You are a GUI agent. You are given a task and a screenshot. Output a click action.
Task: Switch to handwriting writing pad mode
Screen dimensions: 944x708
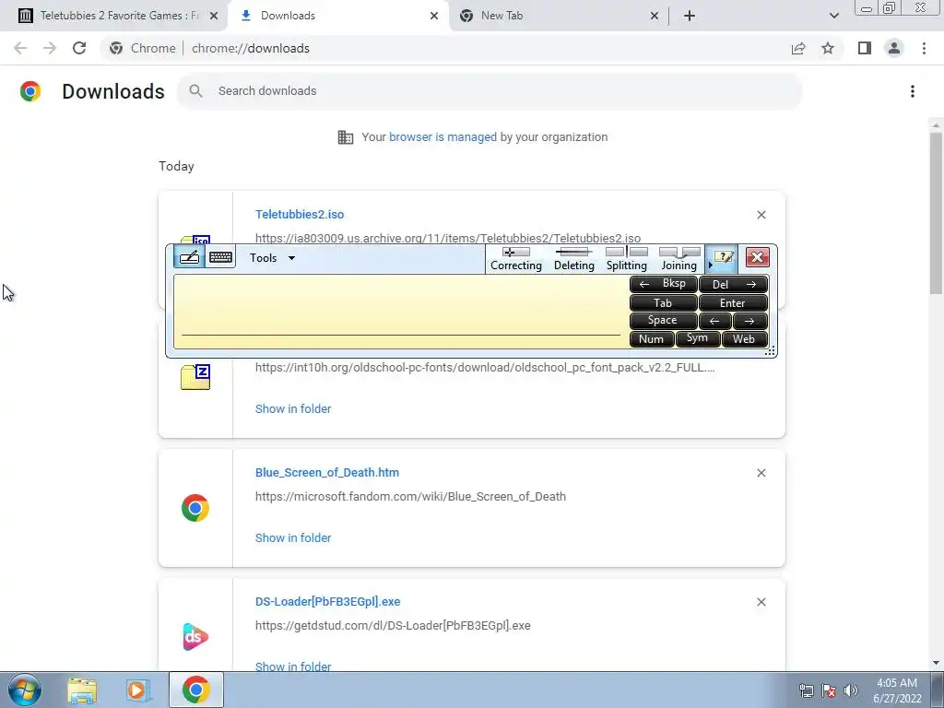tap(190, 257)
